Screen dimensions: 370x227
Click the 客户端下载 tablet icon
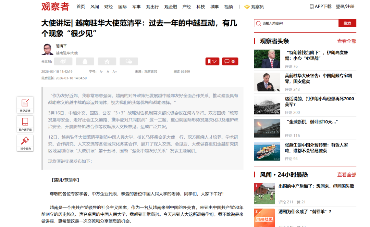pos(25,124)
